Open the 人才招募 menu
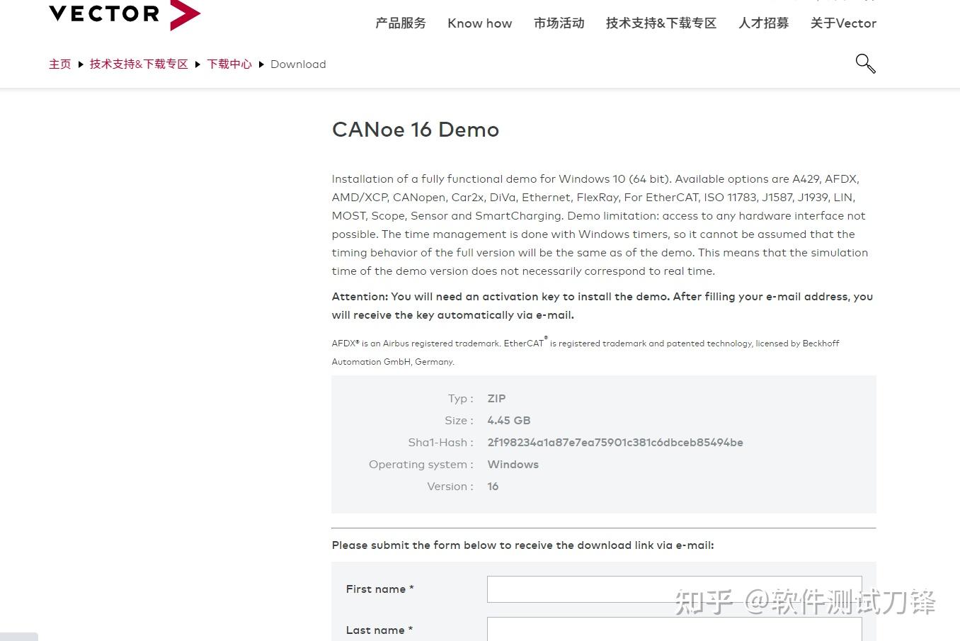Image resolution: width=960 pixels, height=641 pixels. 763,23
